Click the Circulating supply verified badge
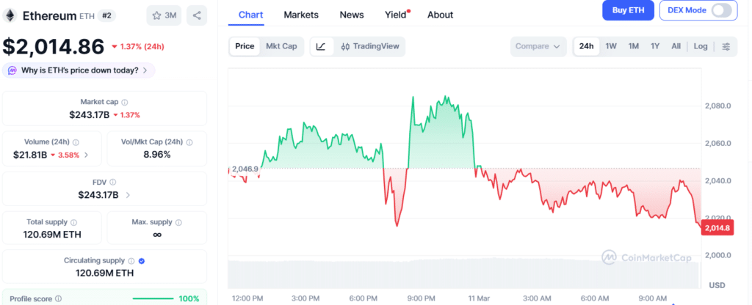752x305 pixels. pos(142,260)
